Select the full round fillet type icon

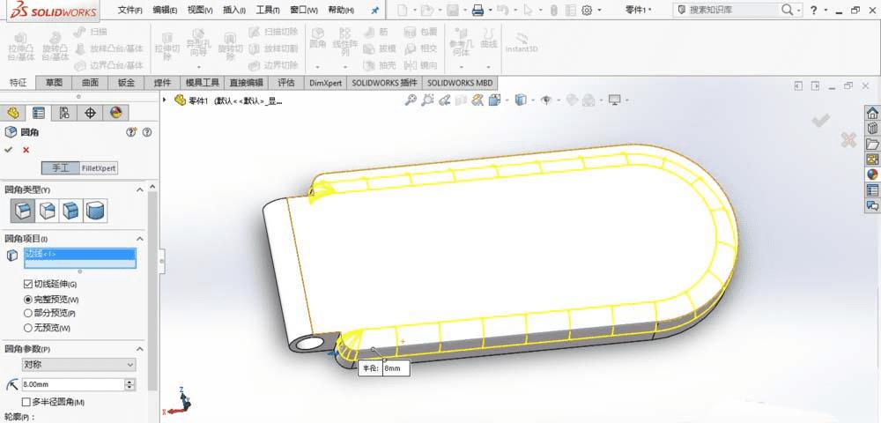[x=95, y=211]
